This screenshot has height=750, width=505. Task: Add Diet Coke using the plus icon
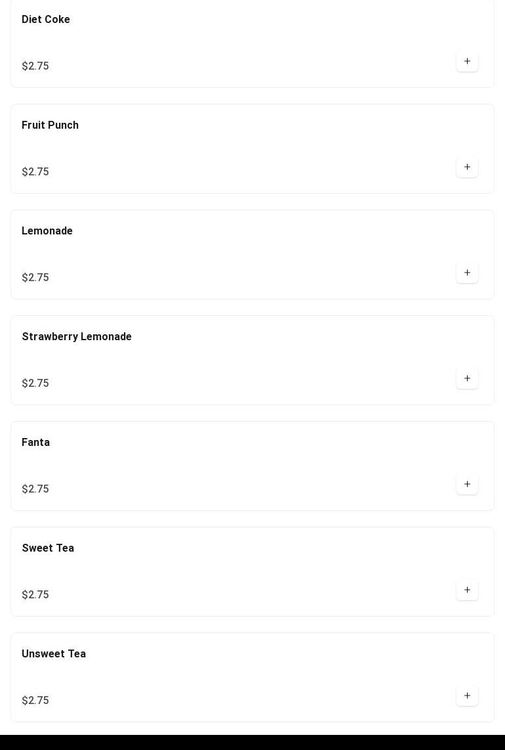[x=467, y=62]
